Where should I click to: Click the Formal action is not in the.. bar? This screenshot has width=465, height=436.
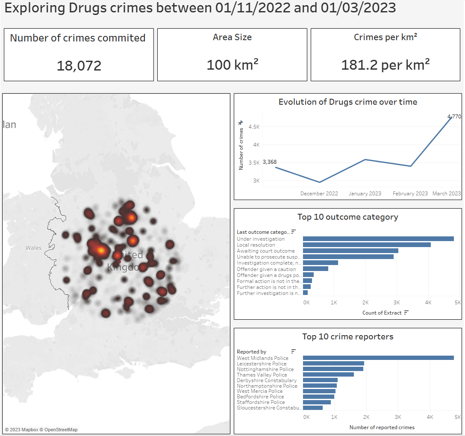pos(308,281)
